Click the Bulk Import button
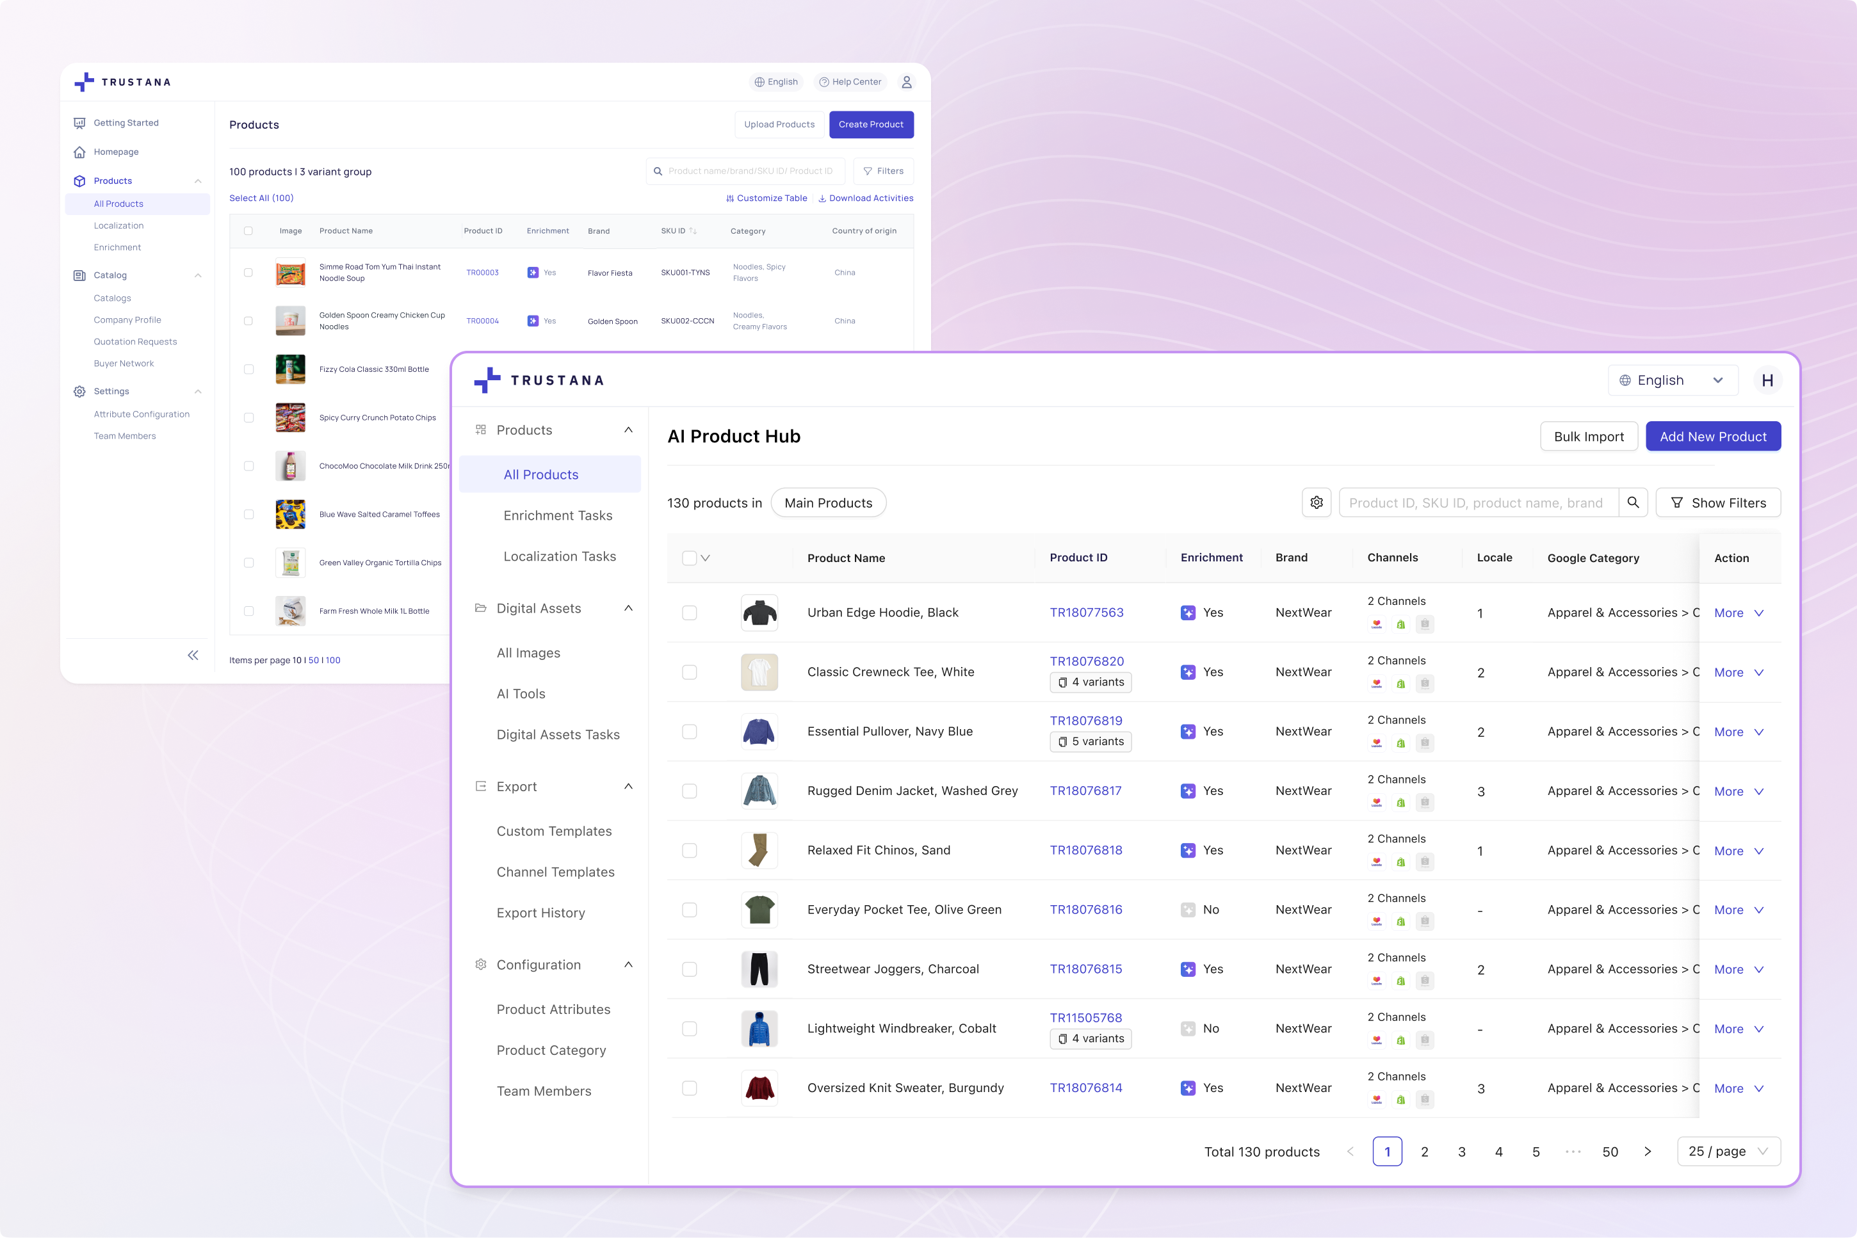The width and height of the screenshot is (1857, 1238). pyautogui.click(x=1589, y=437)
